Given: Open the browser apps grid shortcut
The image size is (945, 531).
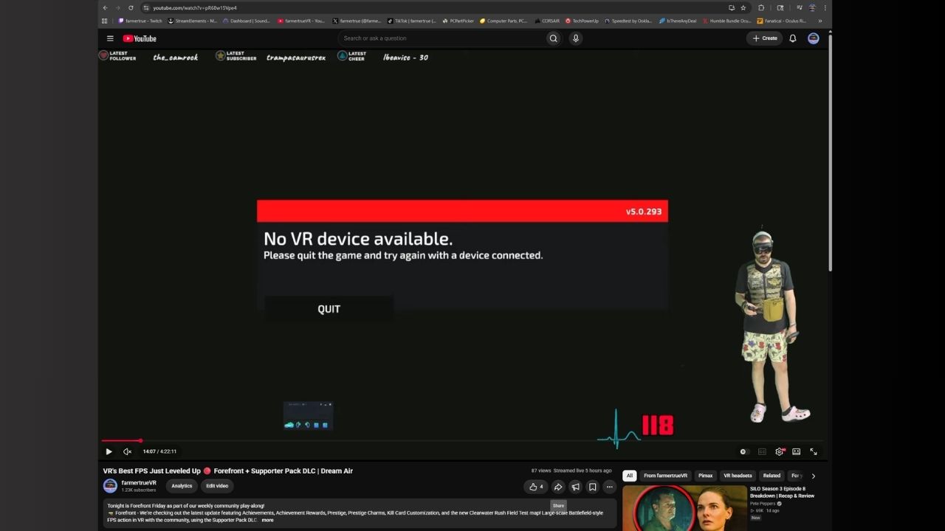Looking at the screenshot, I should point(104,21).
